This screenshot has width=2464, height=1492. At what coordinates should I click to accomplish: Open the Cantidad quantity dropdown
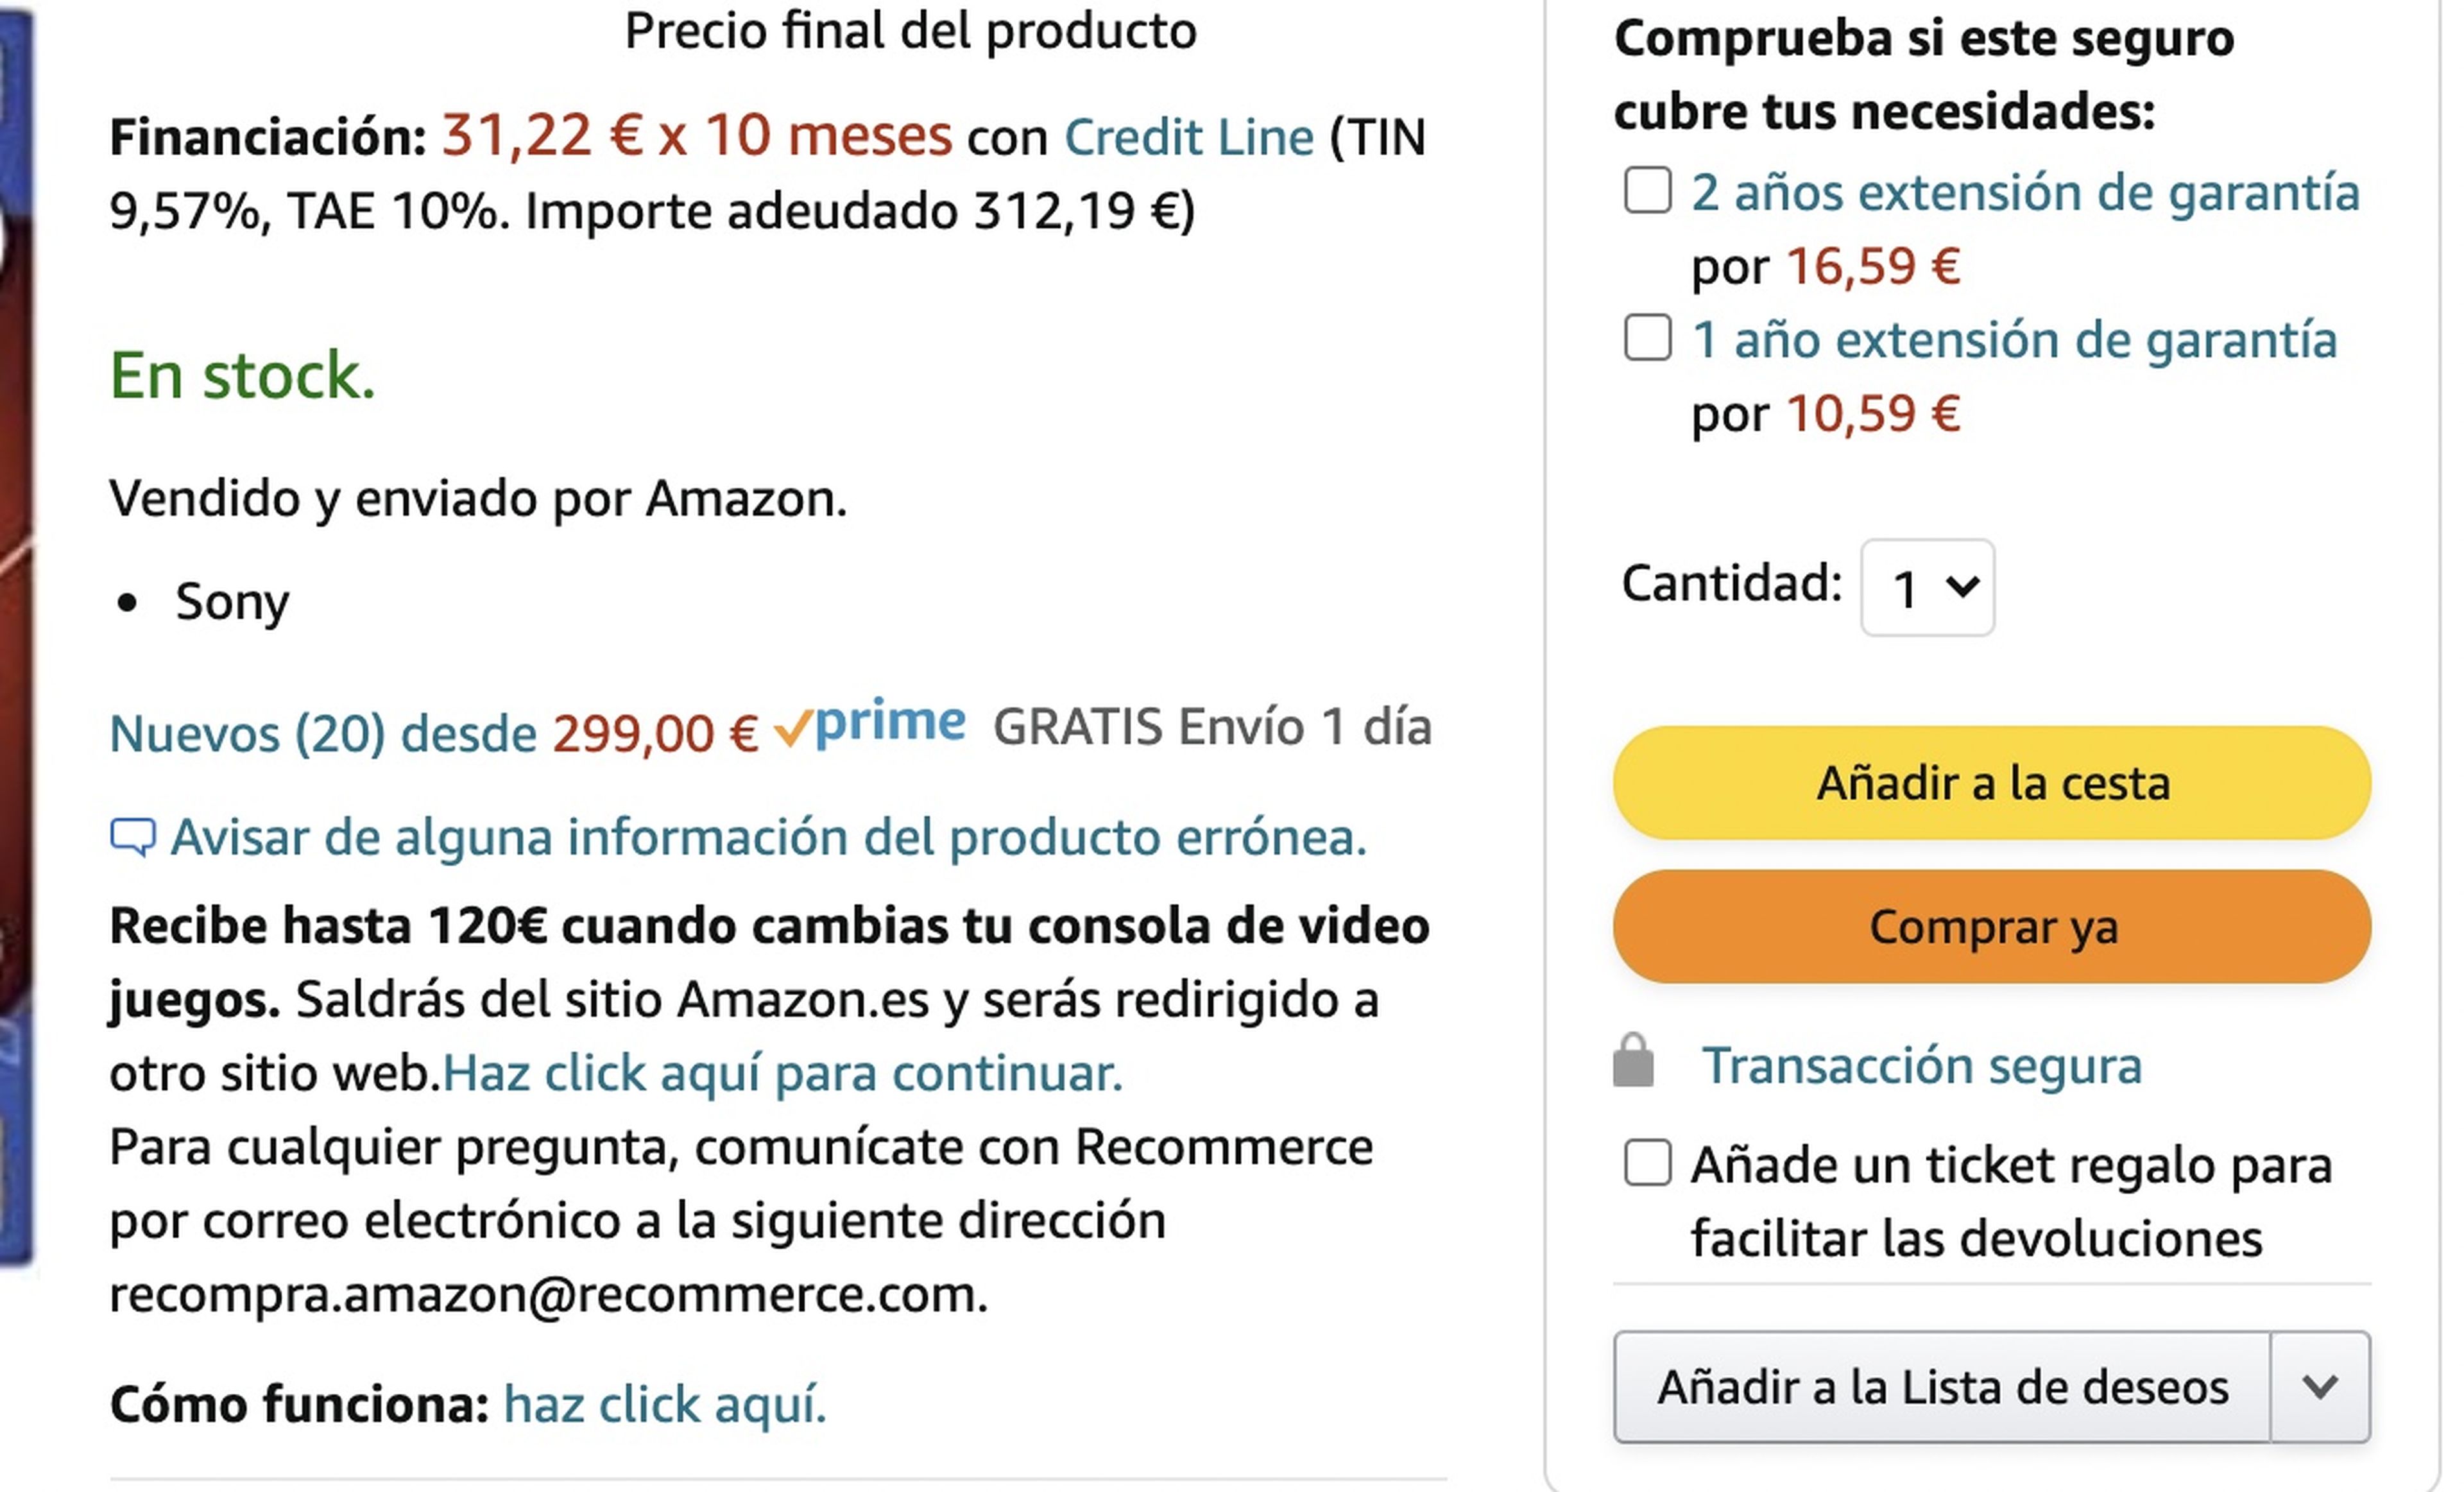point(1927,587)
